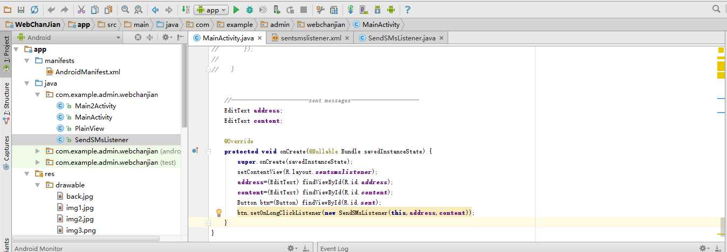Toggle the Captures tool window
This screenshot has height=252, width=727.
coord(6,152)
